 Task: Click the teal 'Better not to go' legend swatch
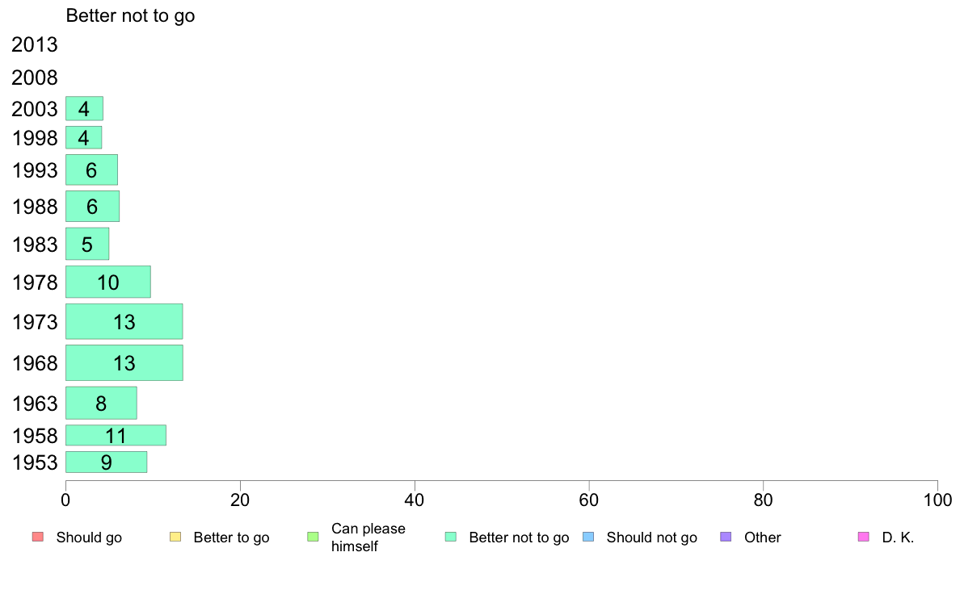[x=451, y=538]
